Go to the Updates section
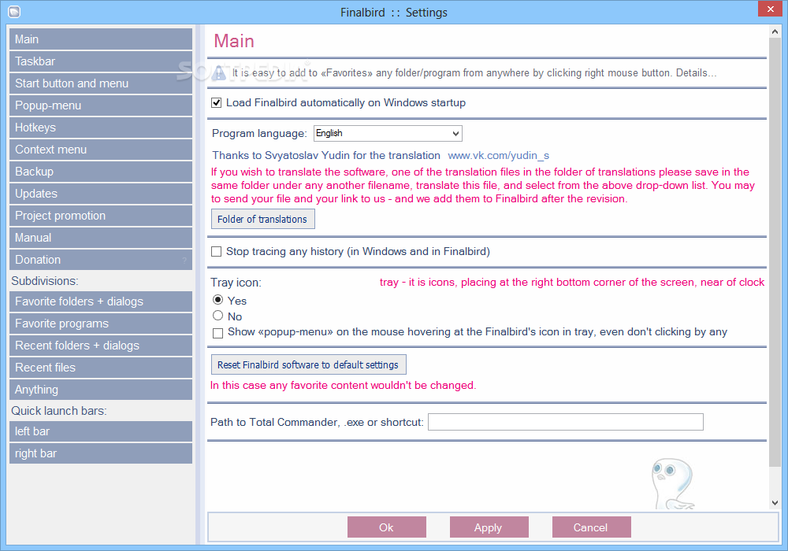The image size is (788, 551). point(101,194)
